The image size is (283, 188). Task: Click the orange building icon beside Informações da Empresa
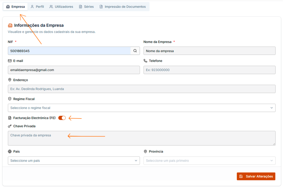(x=10, y=25)
